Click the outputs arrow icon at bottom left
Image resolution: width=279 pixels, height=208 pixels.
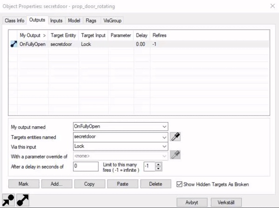pos(23,200)
